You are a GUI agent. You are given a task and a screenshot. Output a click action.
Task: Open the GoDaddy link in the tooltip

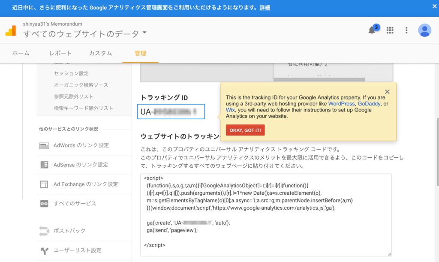[x=369, y=104]
